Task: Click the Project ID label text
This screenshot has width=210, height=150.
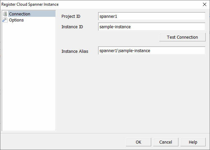Action: coord(71,16)
